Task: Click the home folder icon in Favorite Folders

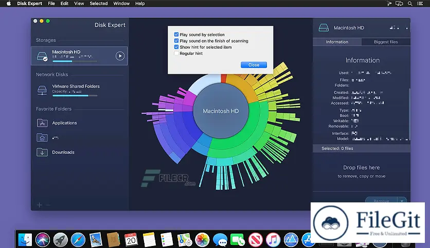Action: tap(42, 137)
